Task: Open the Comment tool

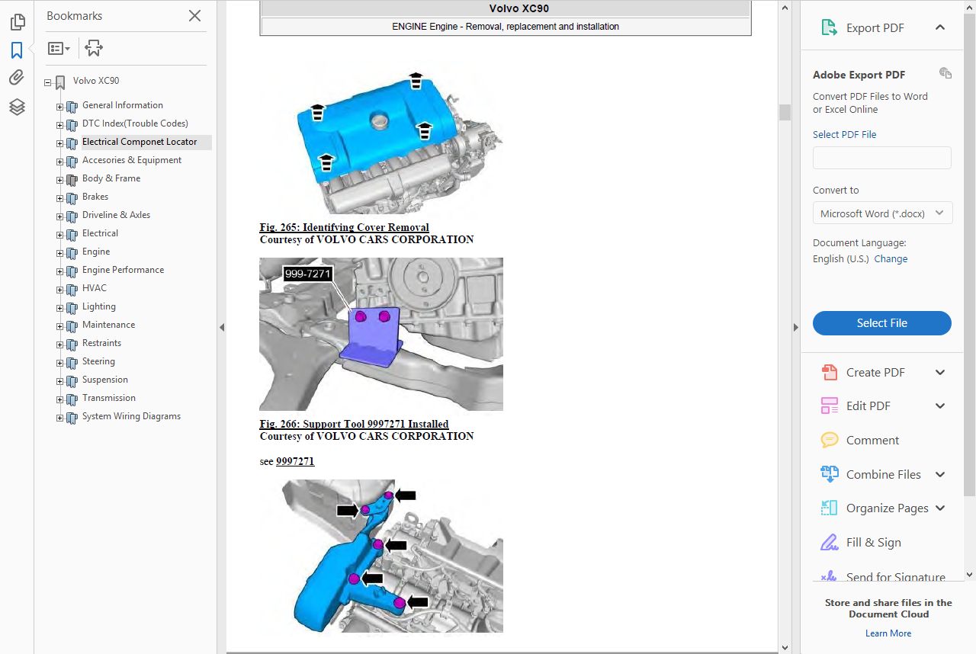Action: click(872, 440)
